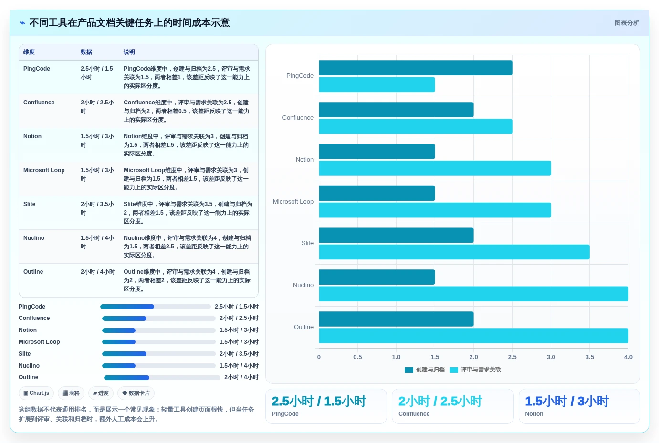
Task: Click the PingCode progress bar
Action: (156, 307)
